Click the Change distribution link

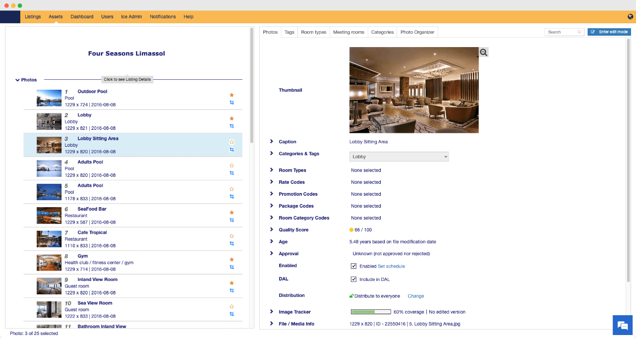(x=416, y=296)
